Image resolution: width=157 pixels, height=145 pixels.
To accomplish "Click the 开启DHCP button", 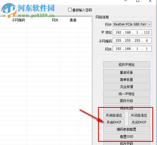I will [x=114, y=122].
